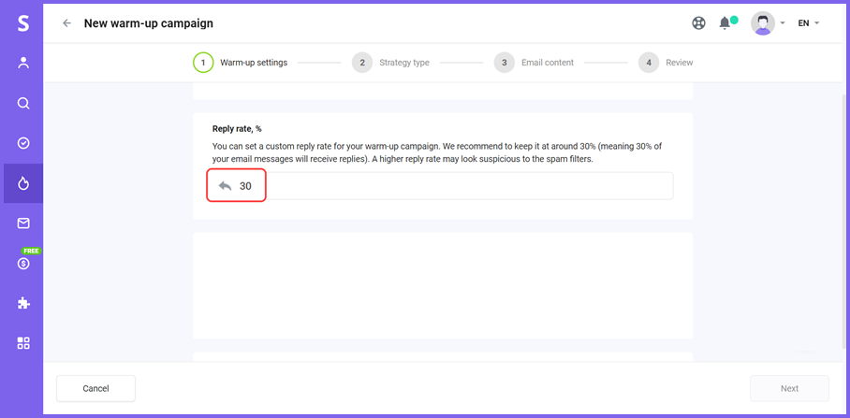
Task: Open the flame warm-up icon in sidebar
Action: coord(23,183)
